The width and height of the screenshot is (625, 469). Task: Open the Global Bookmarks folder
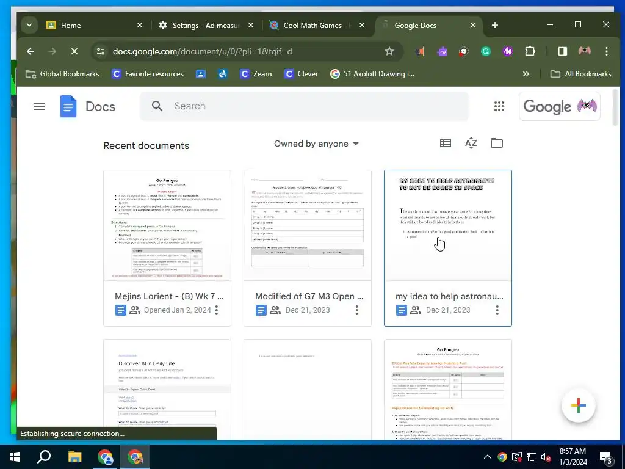click(x=62, y=74)
